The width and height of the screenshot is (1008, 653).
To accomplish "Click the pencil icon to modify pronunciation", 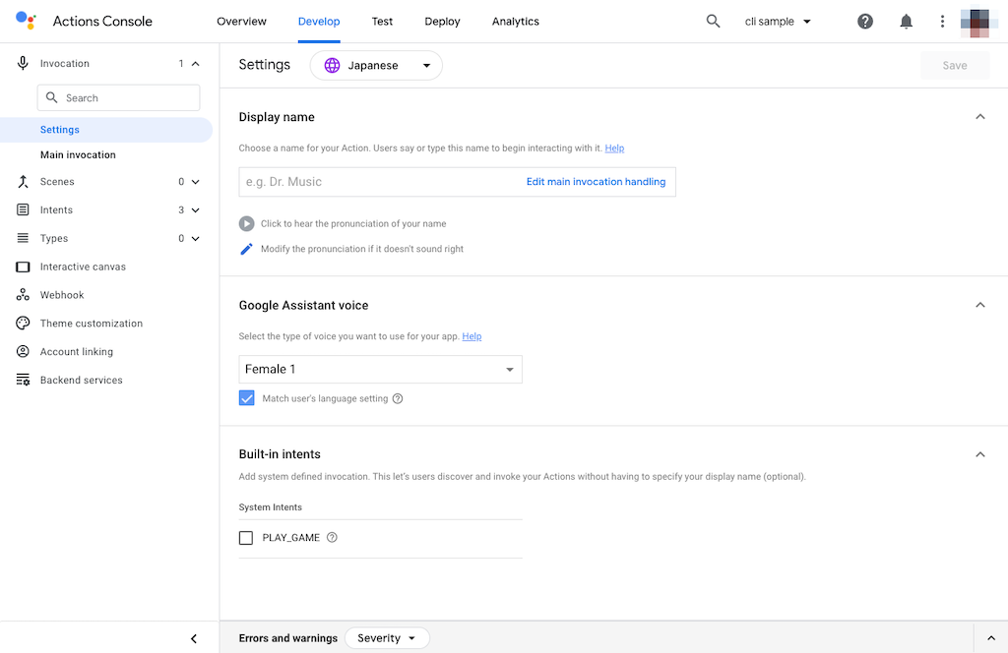I will 247,249.
